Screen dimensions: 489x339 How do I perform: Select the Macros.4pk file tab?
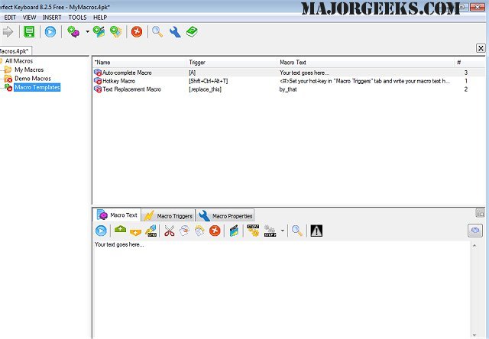15,51
